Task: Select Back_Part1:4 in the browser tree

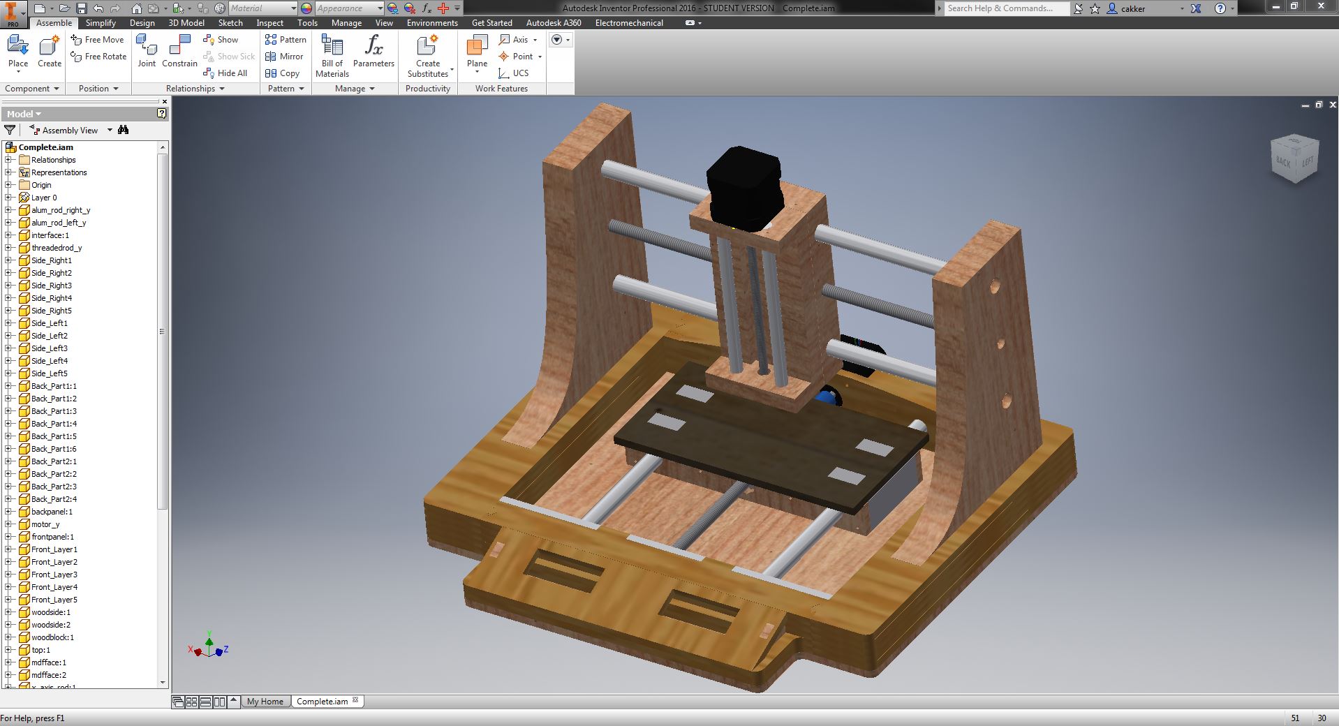Action: 54,424
